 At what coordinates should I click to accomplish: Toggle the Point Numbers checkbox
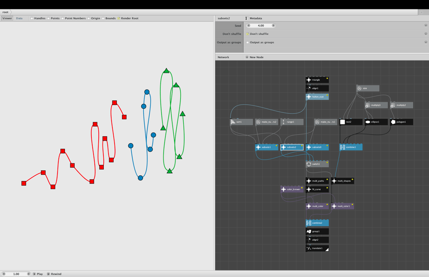coord(63,18)
